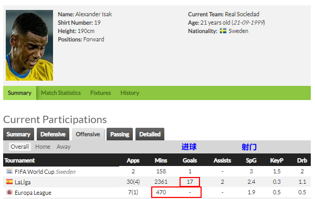Open the Detailed stats tab

(x=150, y=134)
